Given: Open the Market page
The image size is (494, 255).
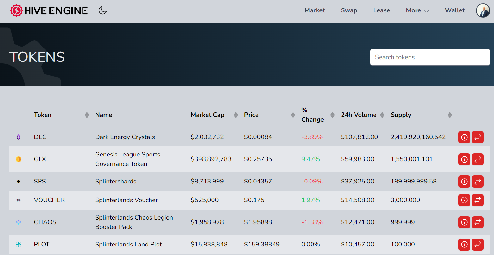Looking at the screenshot, I should 315,10.
